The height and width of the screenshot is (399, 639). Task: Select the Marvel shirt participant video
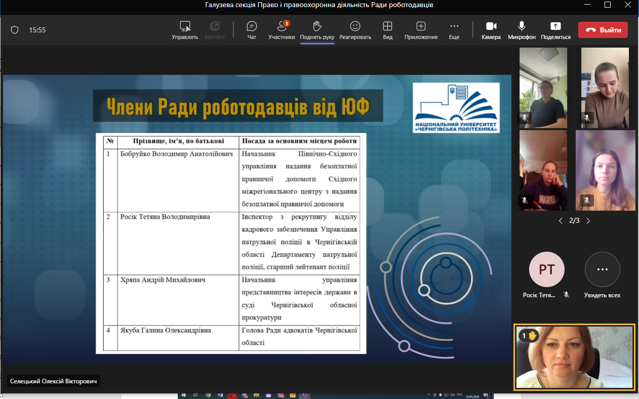click(x=543, y=170)
